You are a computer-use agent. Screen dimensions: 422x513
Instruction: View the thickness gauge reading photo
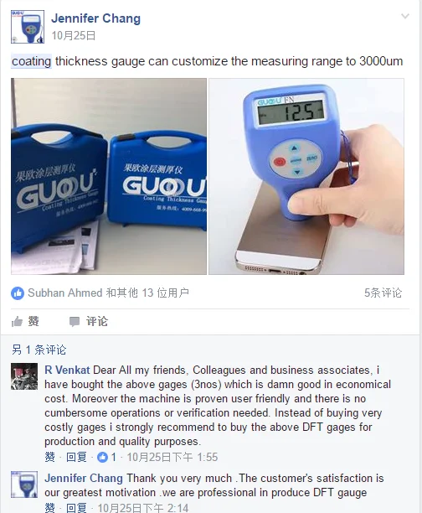(306, 176)
